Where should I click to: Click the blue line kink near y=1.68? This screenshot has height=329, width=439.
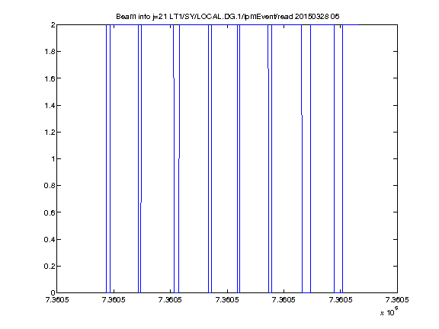(268, 69)
